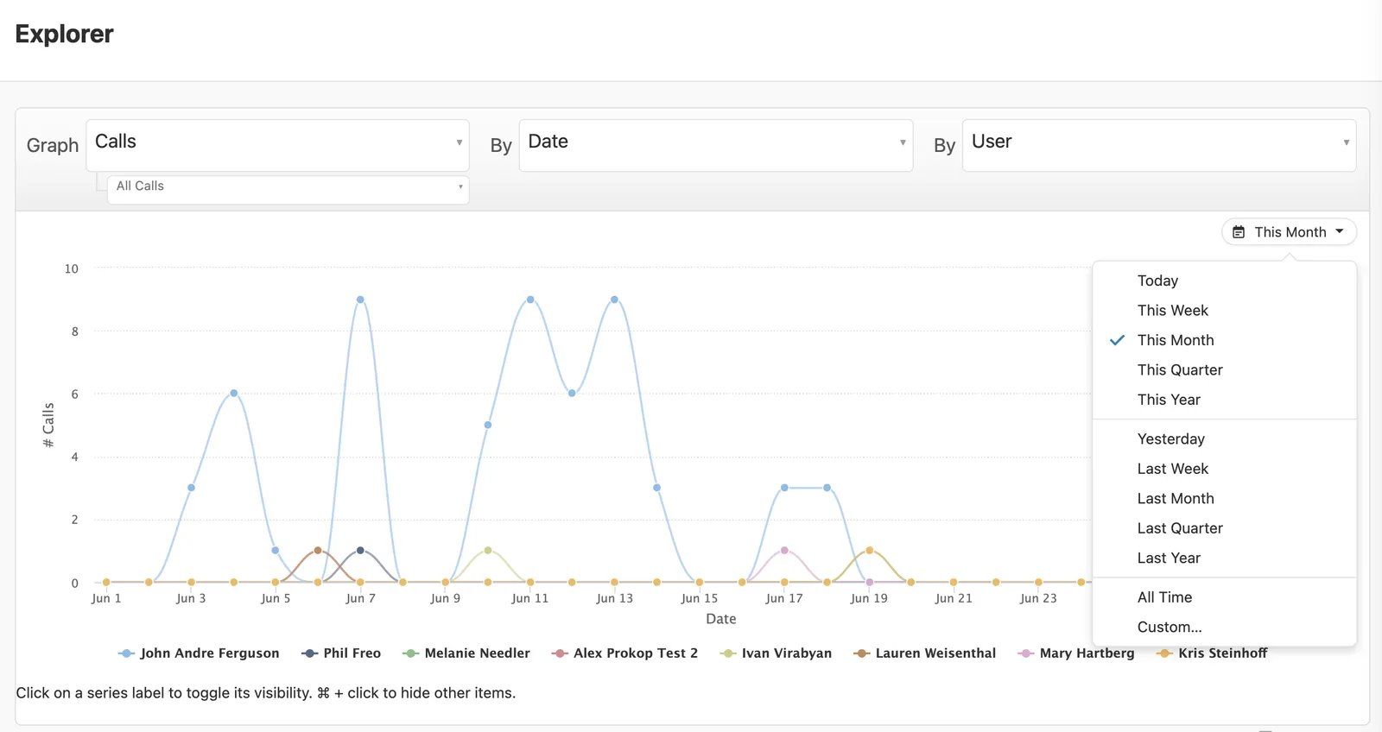The width and height of the screenshot is (1382, 732).
Task: Click the Jun 1 x-axis label
Action: point(106,598)
